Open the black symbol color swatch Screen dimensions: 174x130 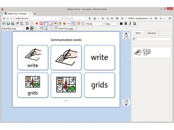(27, 28)
